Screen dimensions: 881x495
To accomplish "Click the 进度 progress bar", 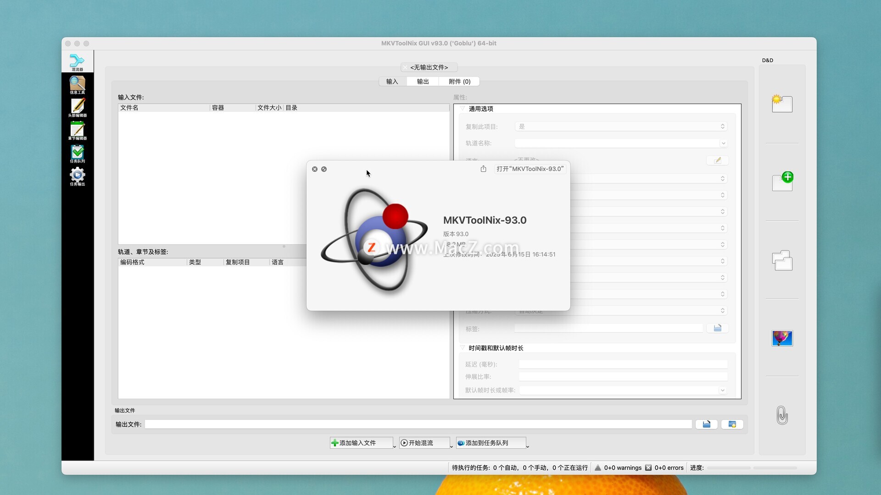I will pyautogui.click(x=729, y=468).
